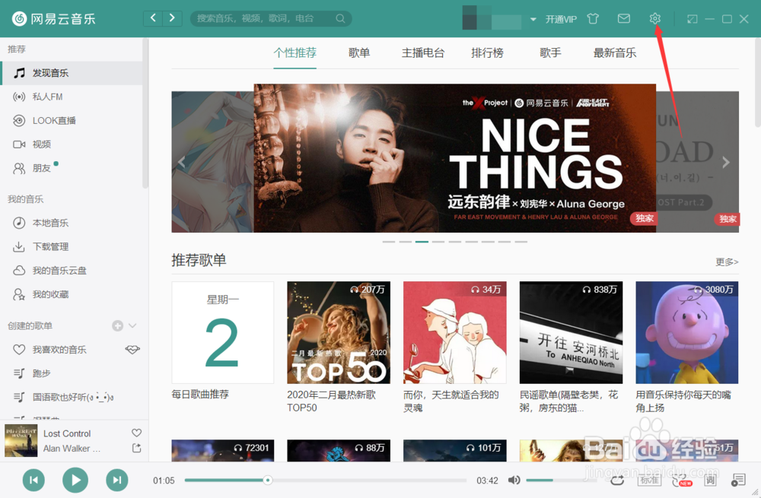Open 朋友 in the sidebar

pyautogui.click(x=72, y=168)
